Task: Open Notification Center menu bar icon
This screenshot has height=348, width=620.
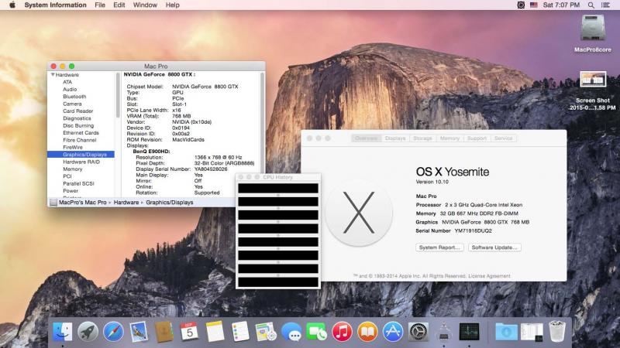Action: pyautogui.click(x=609, y=5)
